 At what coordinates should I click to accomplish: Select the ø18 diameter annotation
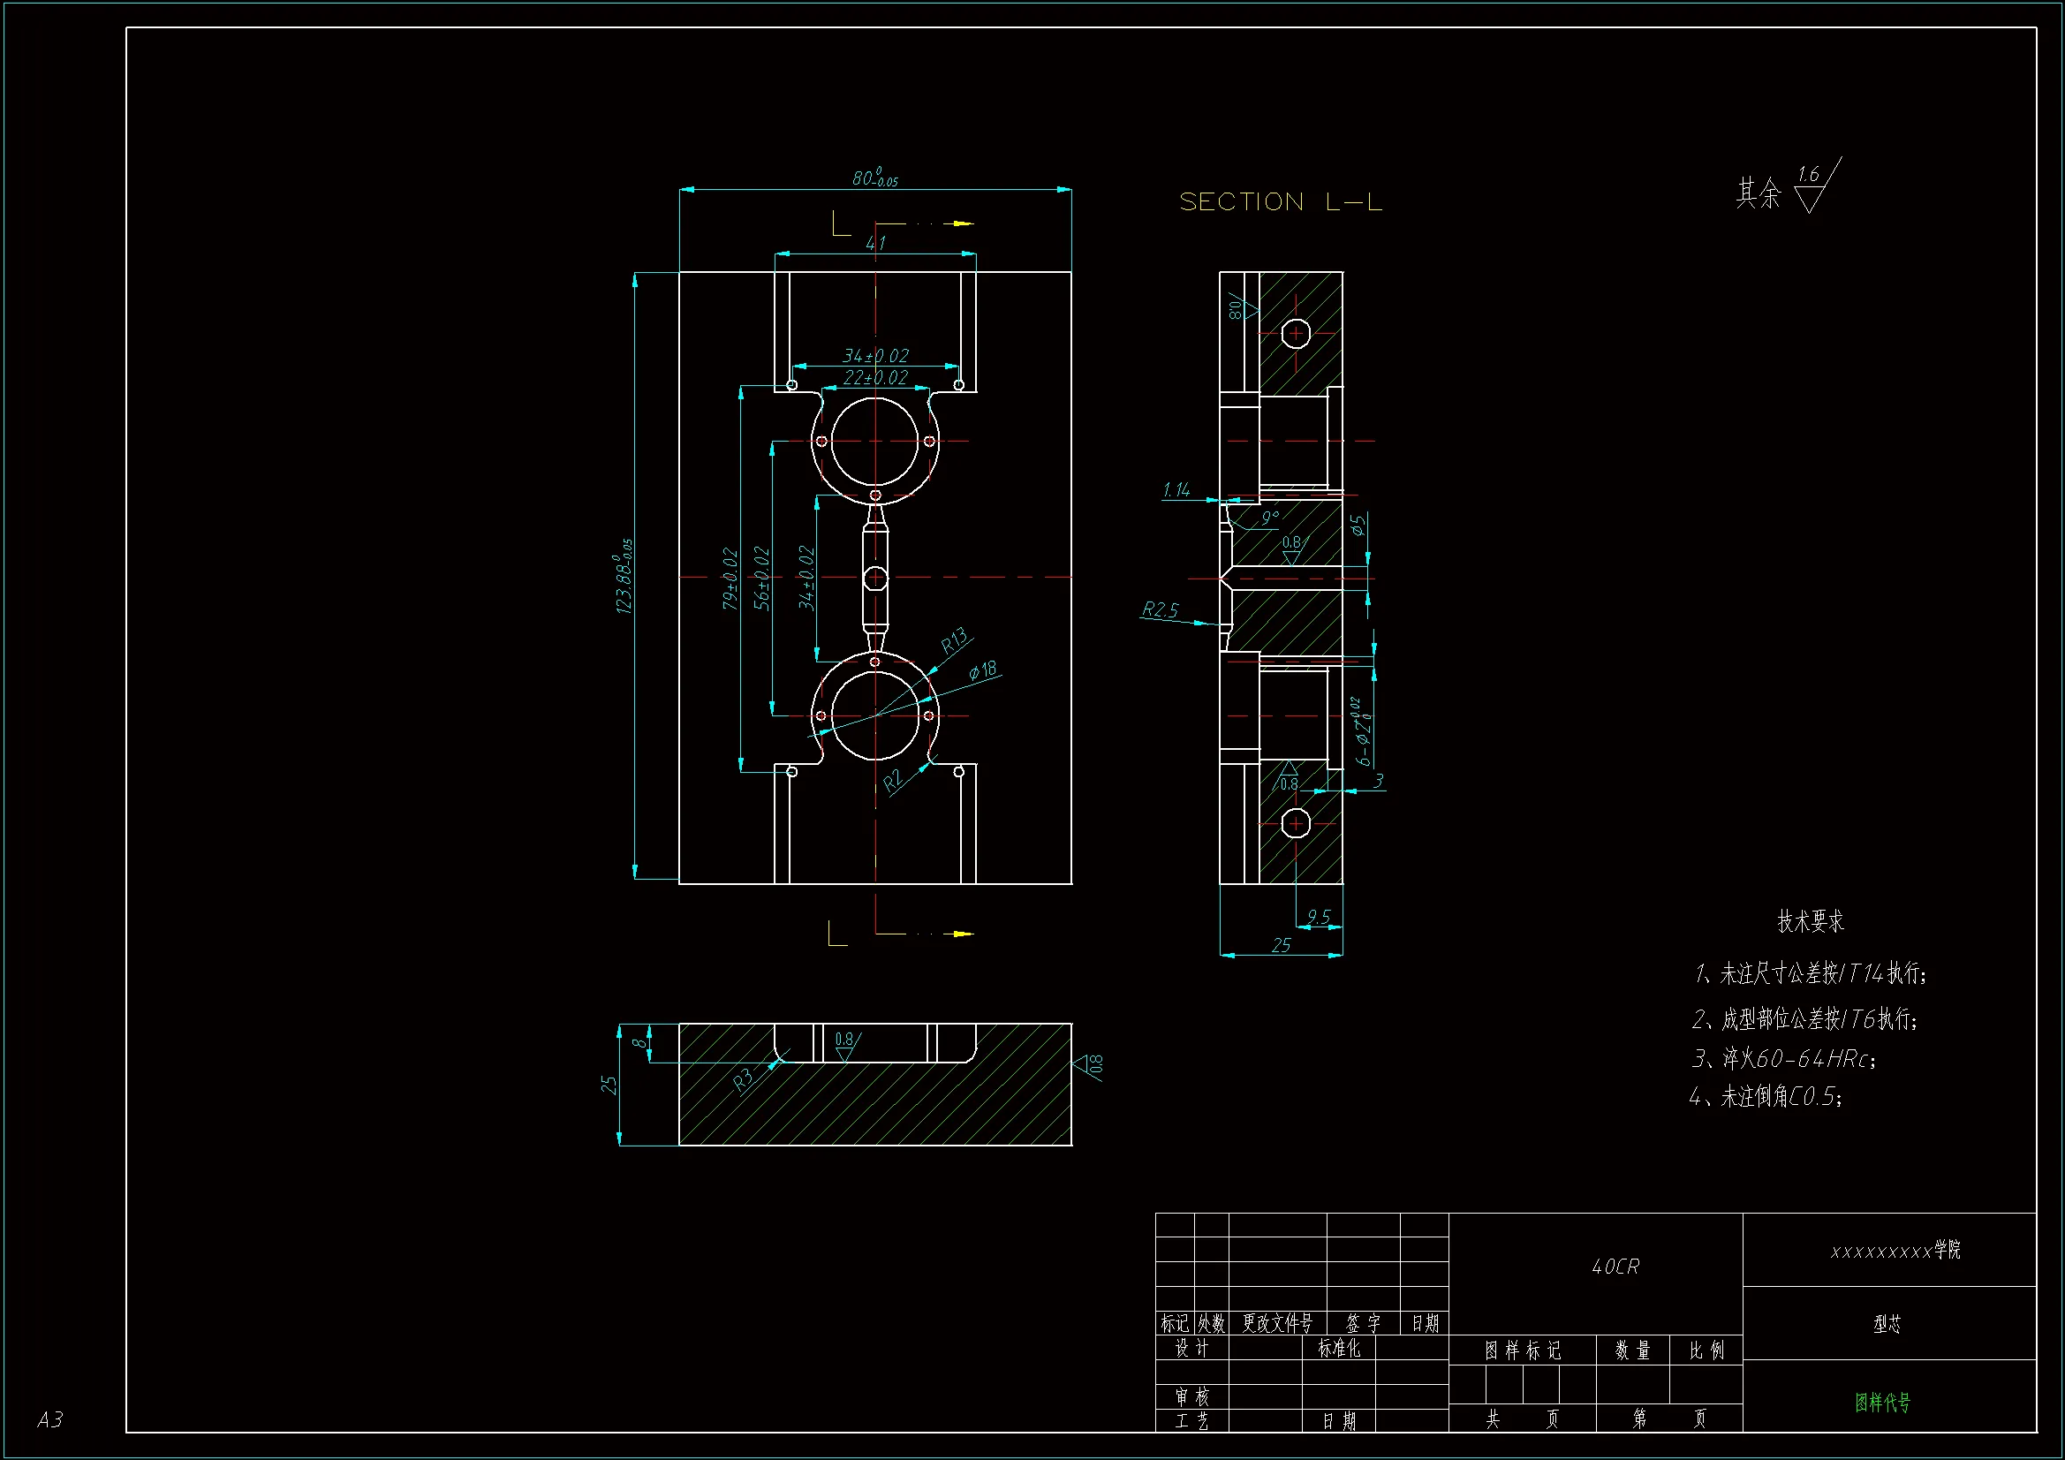[x=983, y=670]
